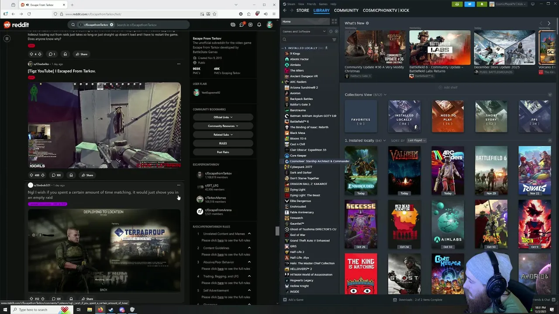Collapse rule 5 Self Advertisement
This screenshot has height=314, width=559.
pos(249,290)
